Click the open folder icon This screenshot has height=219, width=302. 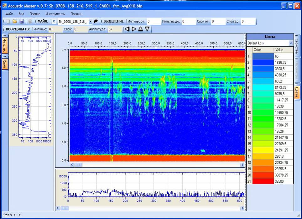[x=15, y=22]
